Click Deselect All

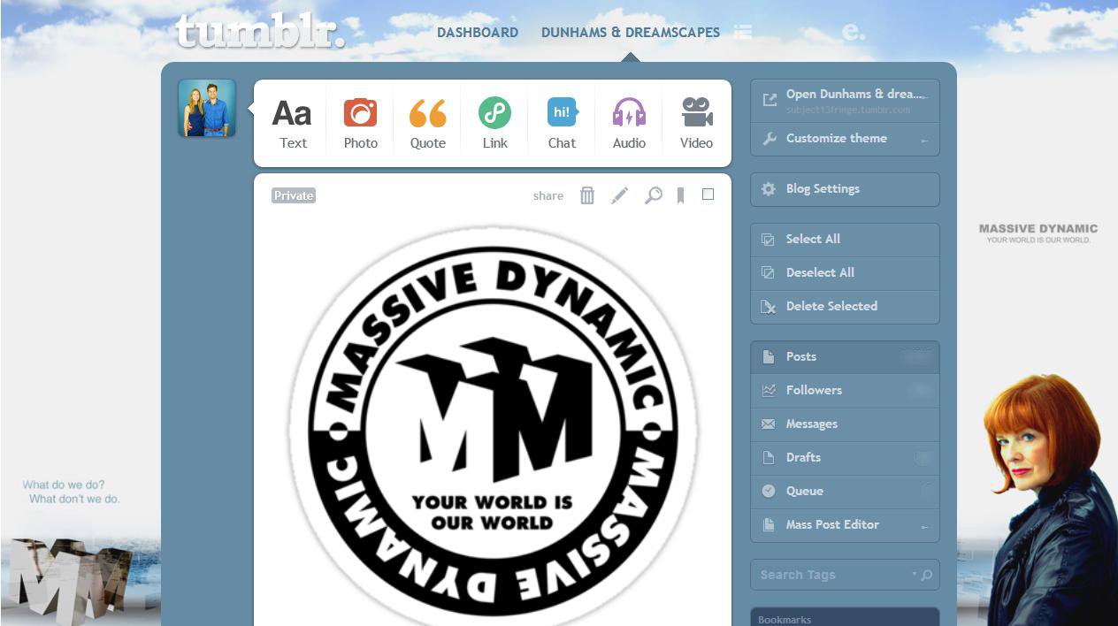845,272
